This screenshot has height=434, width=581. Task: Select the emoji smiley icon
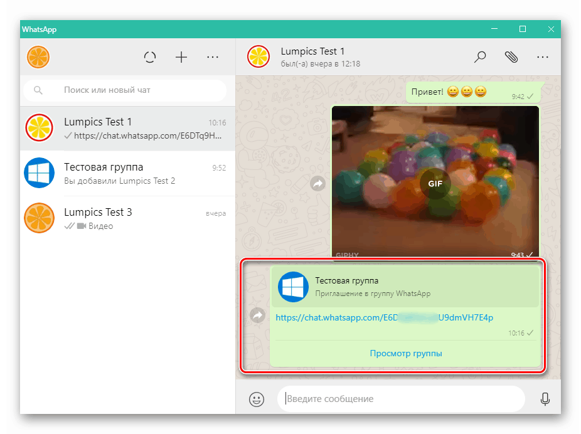coord(257,399)
